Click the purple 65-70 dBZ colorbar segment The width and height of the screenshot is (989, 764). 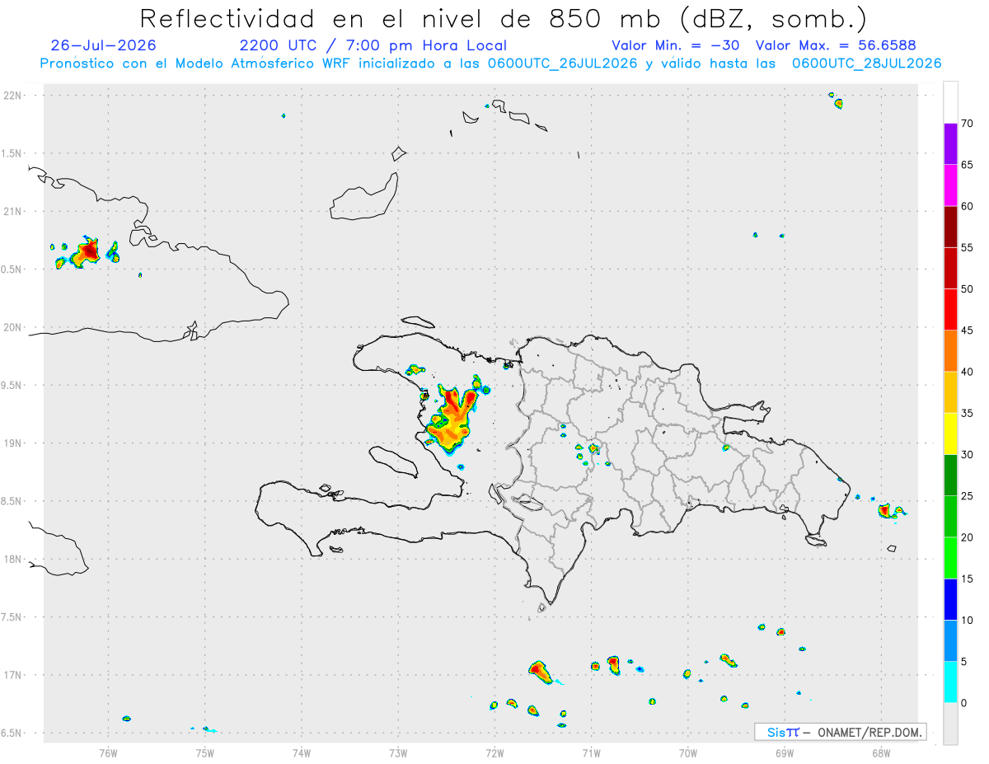point(950,144)
